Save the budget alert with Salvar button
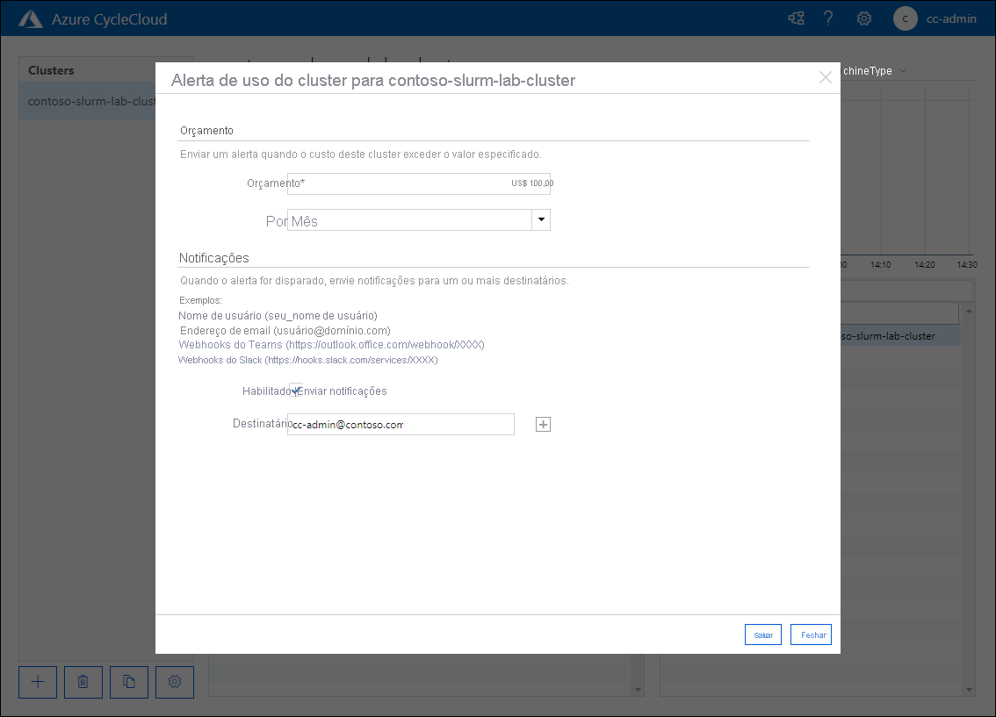996x717 pixels. [x=762, y=634]
